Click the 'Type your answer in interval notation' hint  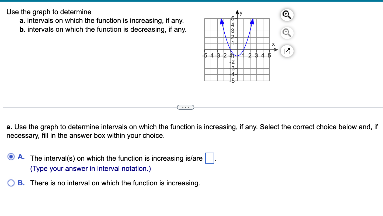point(91,168)
